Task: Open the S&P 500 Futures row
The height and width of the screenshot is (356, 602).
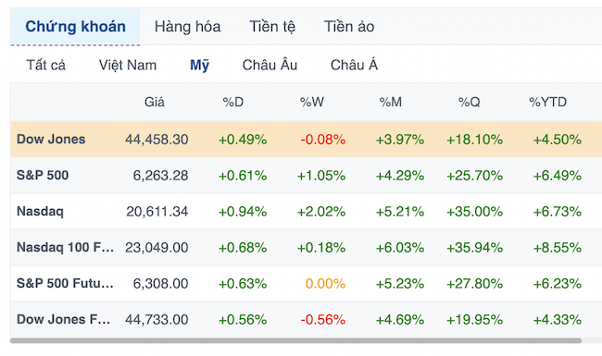Action: (306, 283)
